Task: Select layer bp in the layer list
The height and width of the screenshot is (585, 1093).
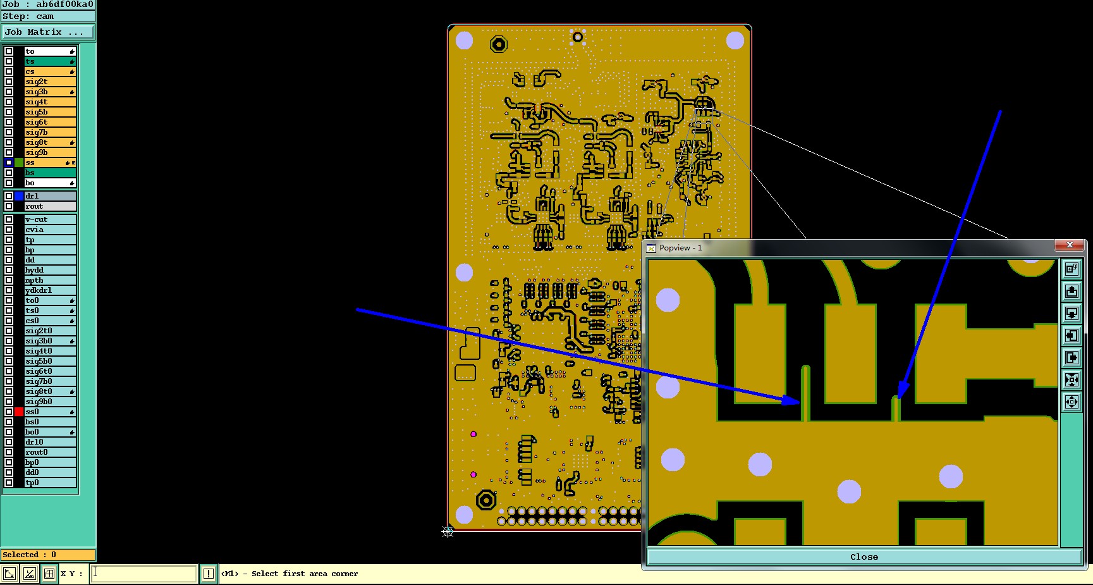Action: click(50, 250)
